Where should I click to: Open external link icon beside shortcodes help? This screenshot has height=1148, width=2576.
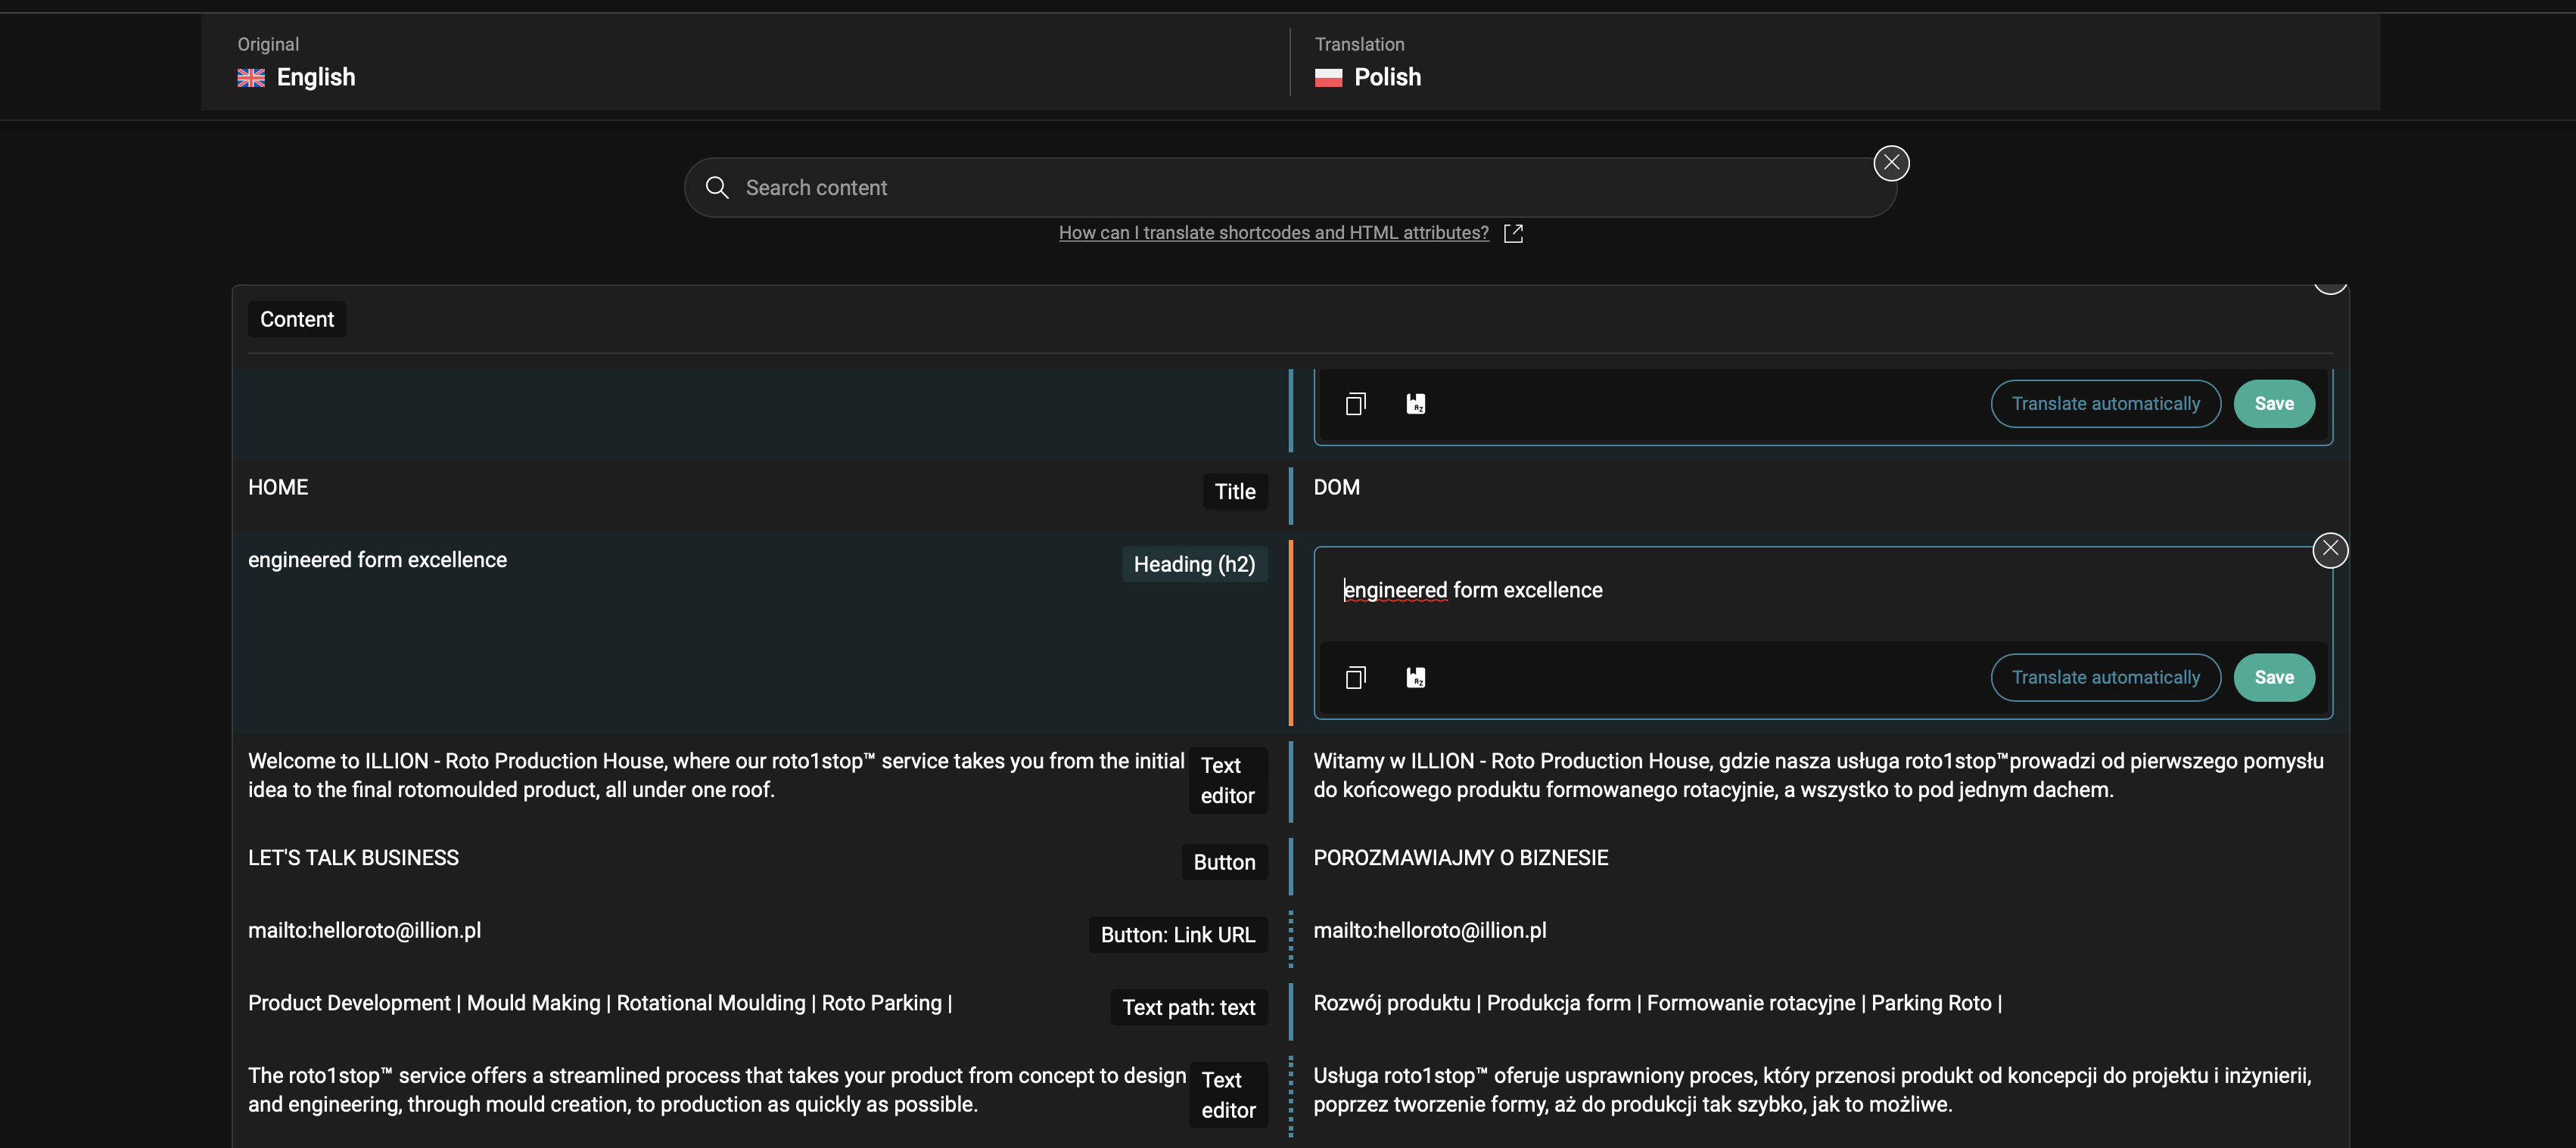pyautogui.click(x=1513, y=233)
